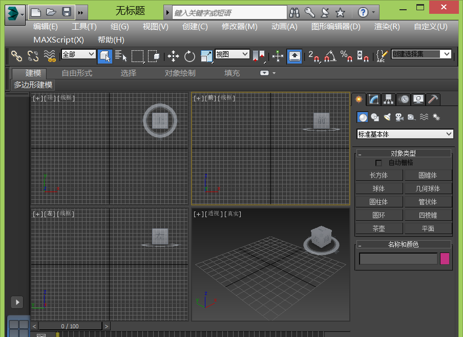Open the 标准基本体 dropdown
The width and height of the screenshot is (463, 337).
pyautogui.click(x=405, y=134)
